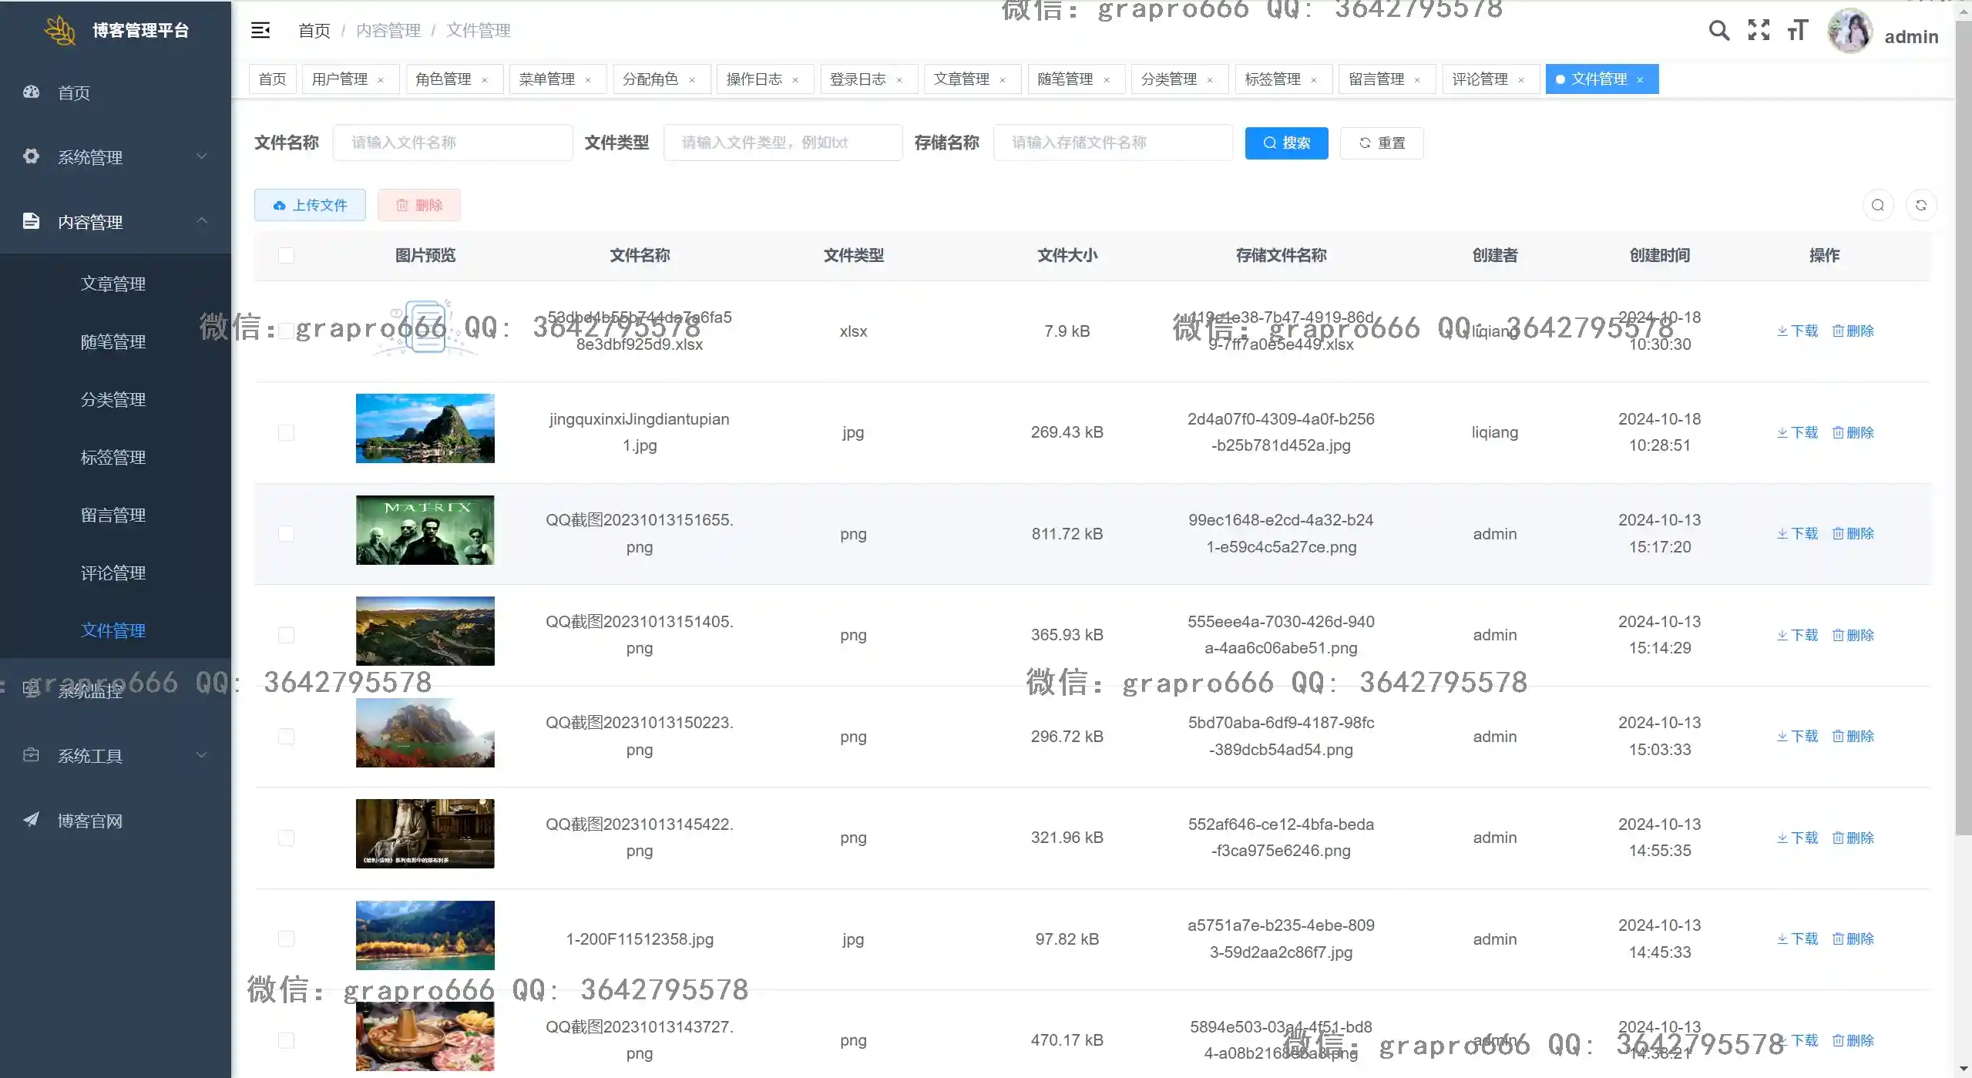Click the 文件名称 input field

point(452,143)
